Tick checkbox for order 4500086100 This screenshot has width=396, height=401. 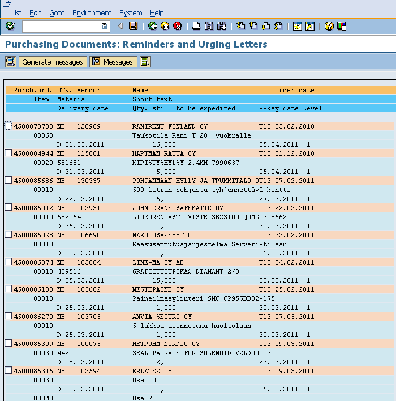click(8, 288)
